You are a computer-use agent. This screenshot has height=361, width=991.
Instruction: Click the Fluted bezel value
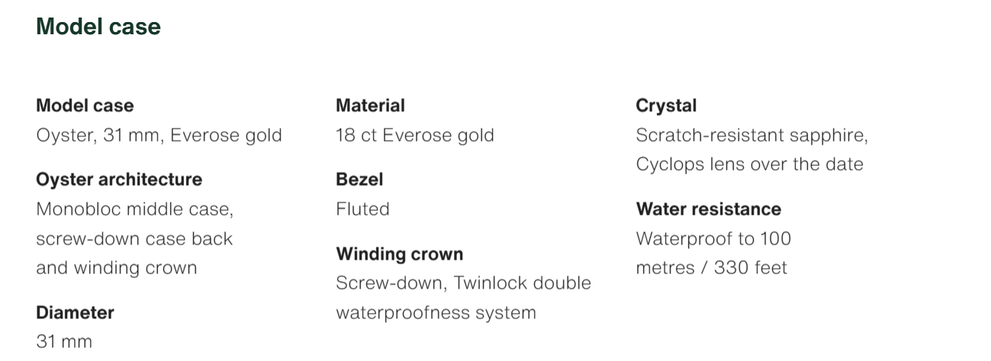(x=362, y=209)
